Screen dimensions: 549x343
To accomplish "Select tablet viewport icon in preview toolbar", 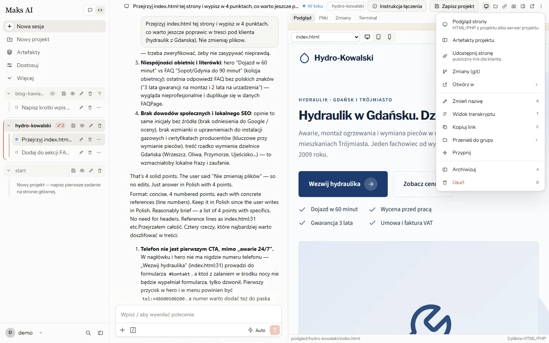I will point(378,37).
